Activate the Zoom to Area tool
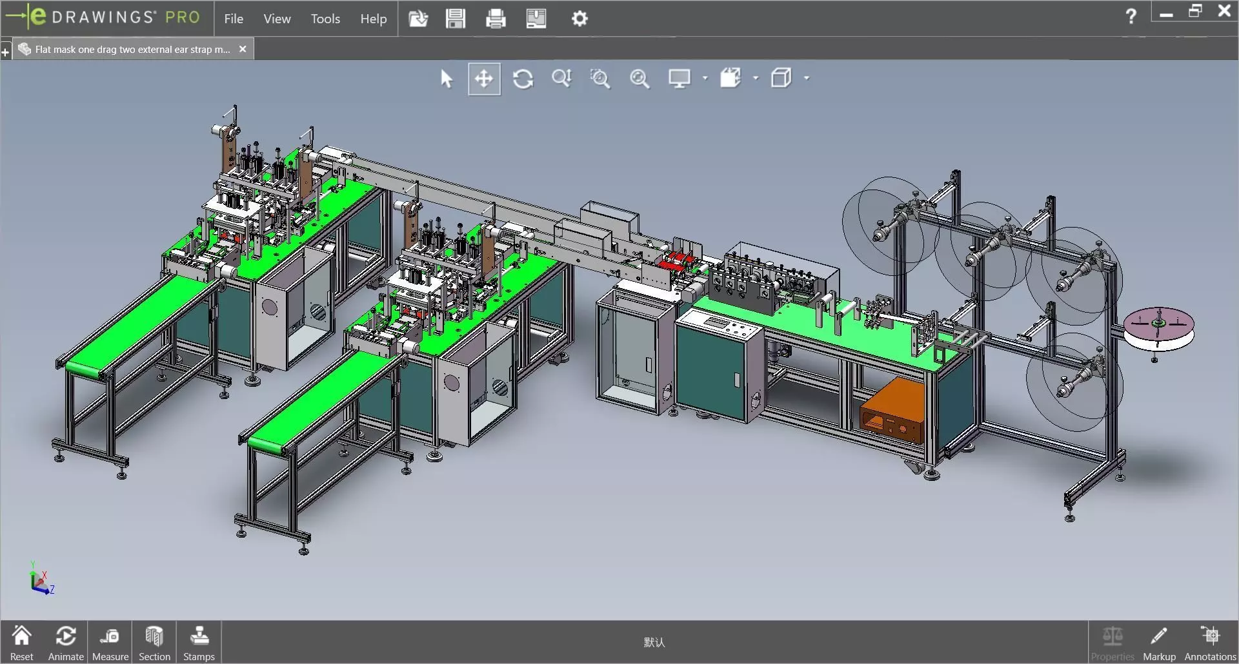The width and height of the screenshot is (1239, 664). point(600,79)
